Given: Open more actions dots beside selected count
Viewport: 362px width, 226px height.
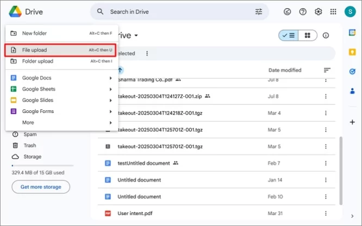Looking at the screenshot, I should click(147, 54).
